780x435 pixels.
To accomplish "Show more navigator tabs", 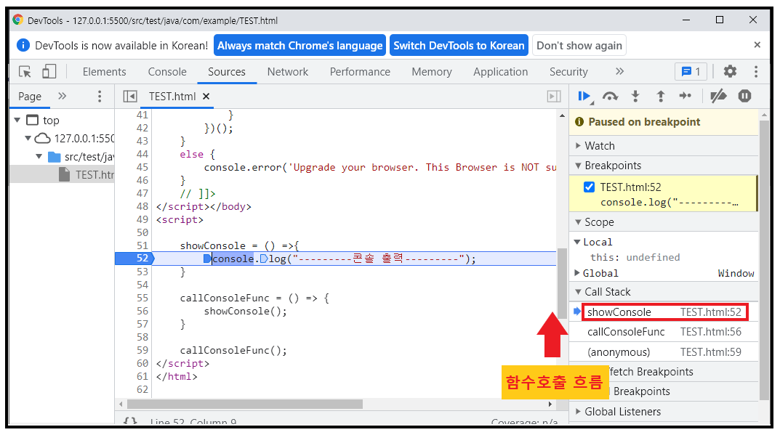I will coord(63,96).
